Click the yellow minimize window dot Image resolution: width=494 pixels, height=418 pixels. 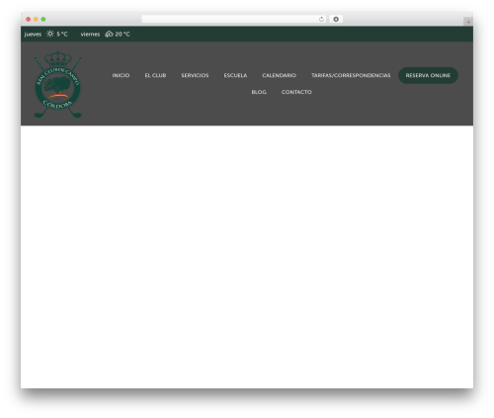click(x=36, y=20)
